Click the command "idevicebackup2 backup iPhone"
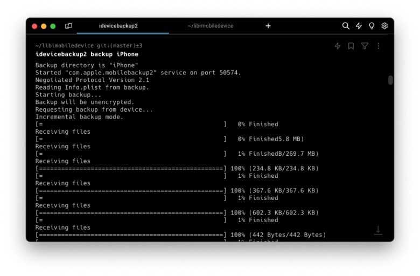Screen dimensions: 420x276 (87, 54)
